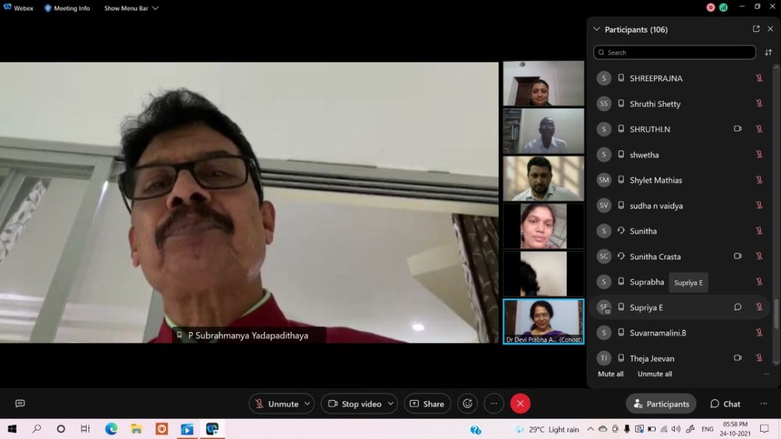
Task: Open Show Menu Bar menu
Action: pyautogui.click(x=131, y=8)
